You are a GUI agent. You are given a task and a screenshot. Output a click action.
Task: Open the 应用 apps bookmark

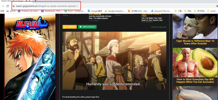click(2, 11)
